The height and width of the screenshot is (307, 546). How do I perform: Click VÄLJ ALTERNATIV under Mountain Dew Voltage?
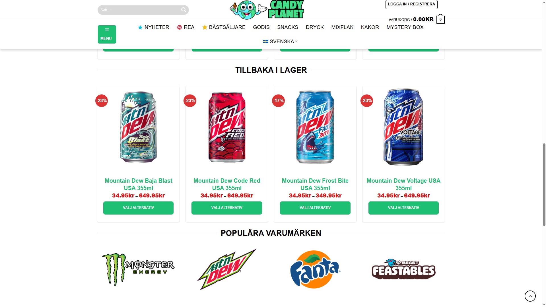point(403,208)
